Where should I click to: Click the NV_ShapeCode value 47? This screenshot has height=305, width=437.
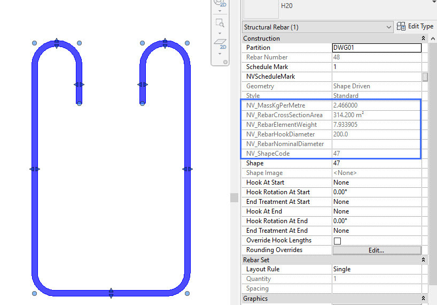337,154
